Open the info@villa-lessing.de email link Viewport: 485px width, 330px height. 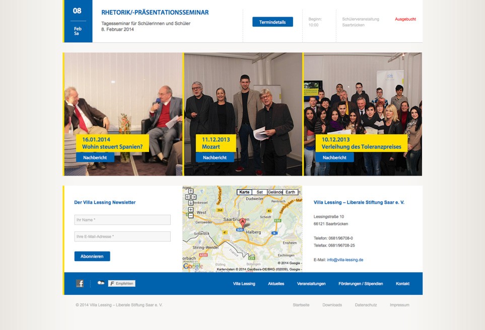(345, 260)
